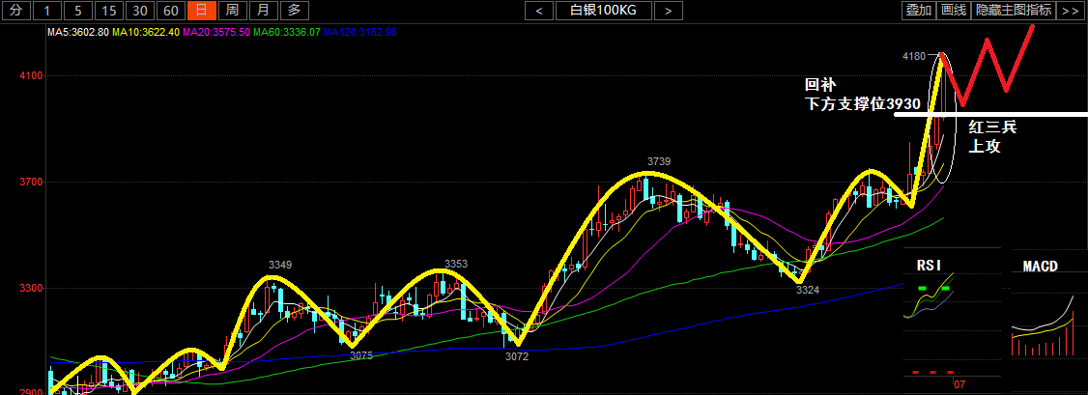Expand more options with >> button
This screenshot has height=395, width=1088.
tap(1069, 11)
